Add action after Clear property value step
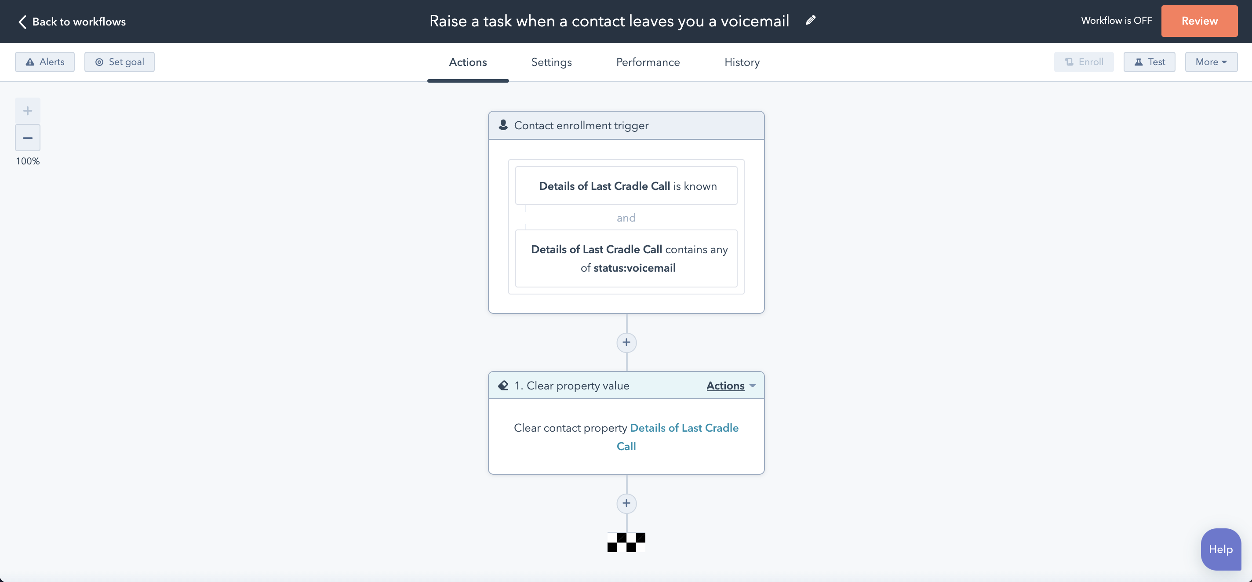Image resolution: width=1252 pixels, height=582 pixels. coord(626,503)
